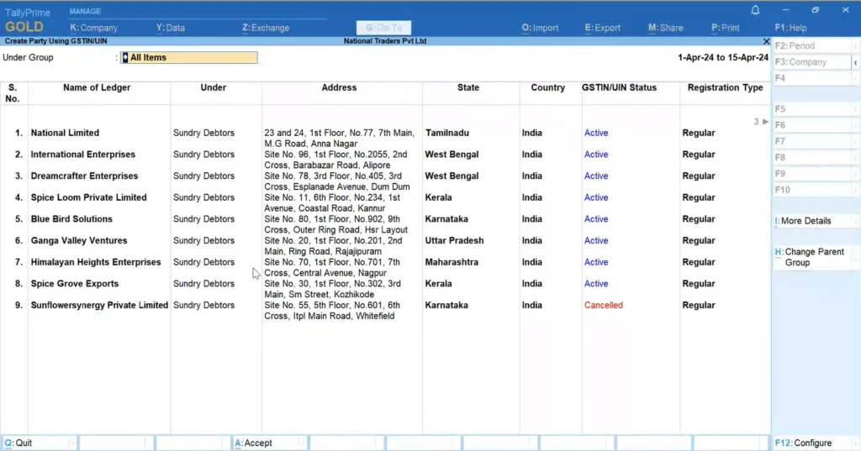Click Active status for National Limited
This screenshot has height=451, width=861.
[596, 134]
